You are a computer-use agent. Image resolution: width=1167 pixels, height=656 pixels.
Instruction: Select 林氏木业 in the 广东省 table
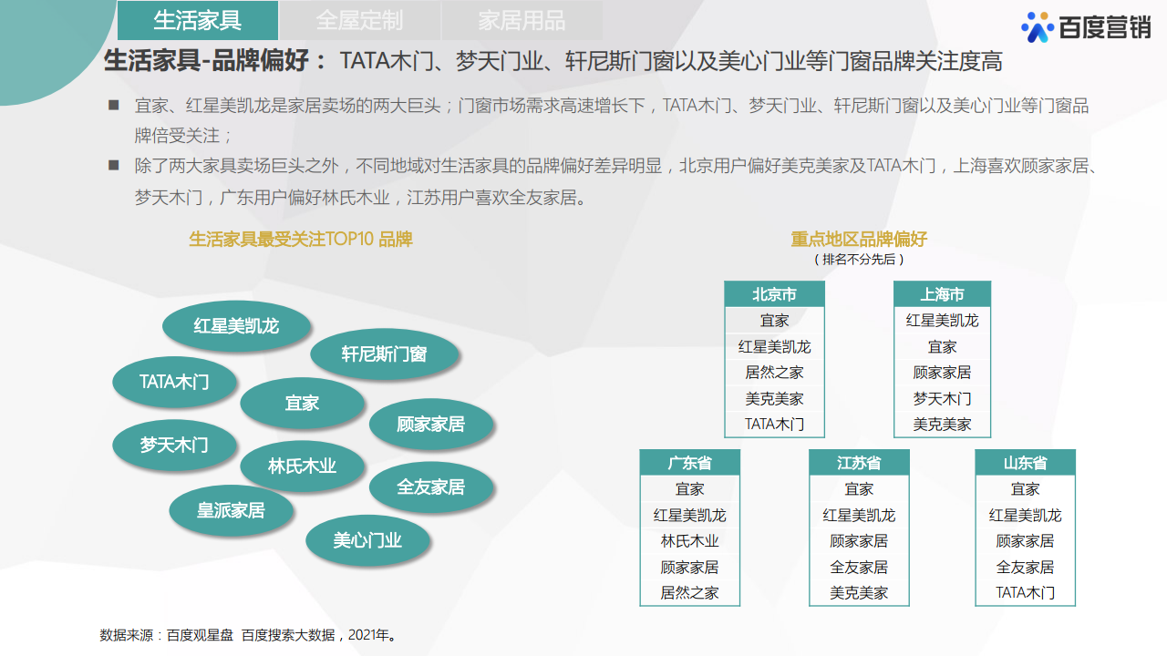689,540
